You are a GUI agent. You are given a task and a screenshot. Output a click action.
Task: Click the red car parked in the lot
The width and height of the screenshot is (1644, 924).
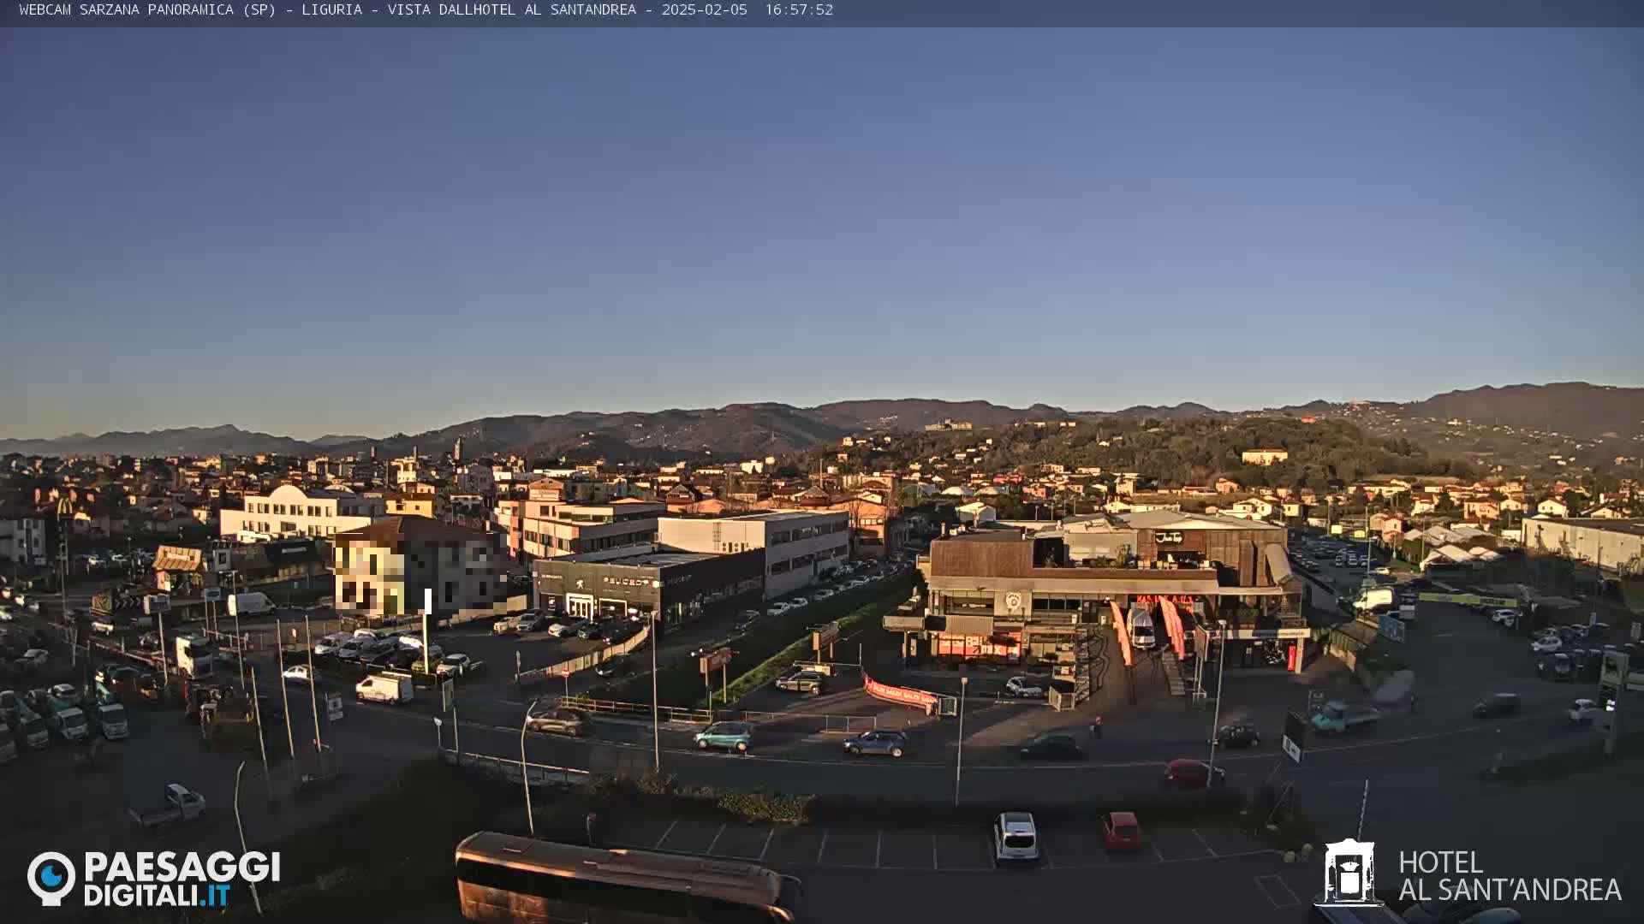(1121, 830)
